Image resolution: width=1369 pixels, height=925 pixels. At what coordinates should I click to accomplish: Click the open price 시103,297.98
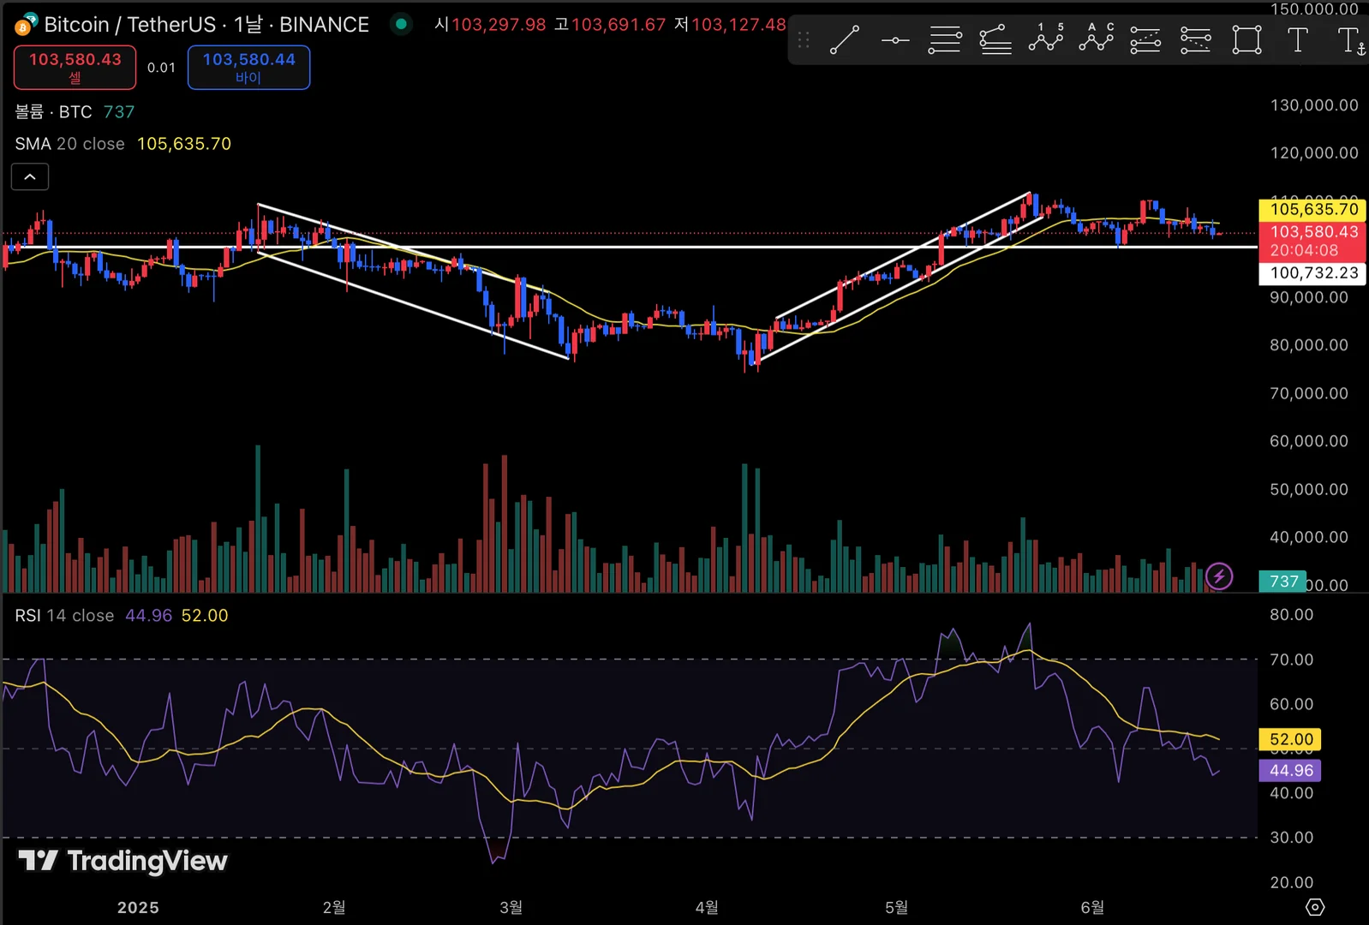(x=490, y=25)
